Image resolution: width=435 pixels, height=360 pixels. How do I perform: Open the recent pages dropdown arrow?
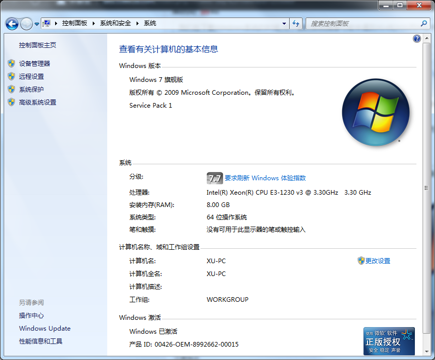coord(37,24)
